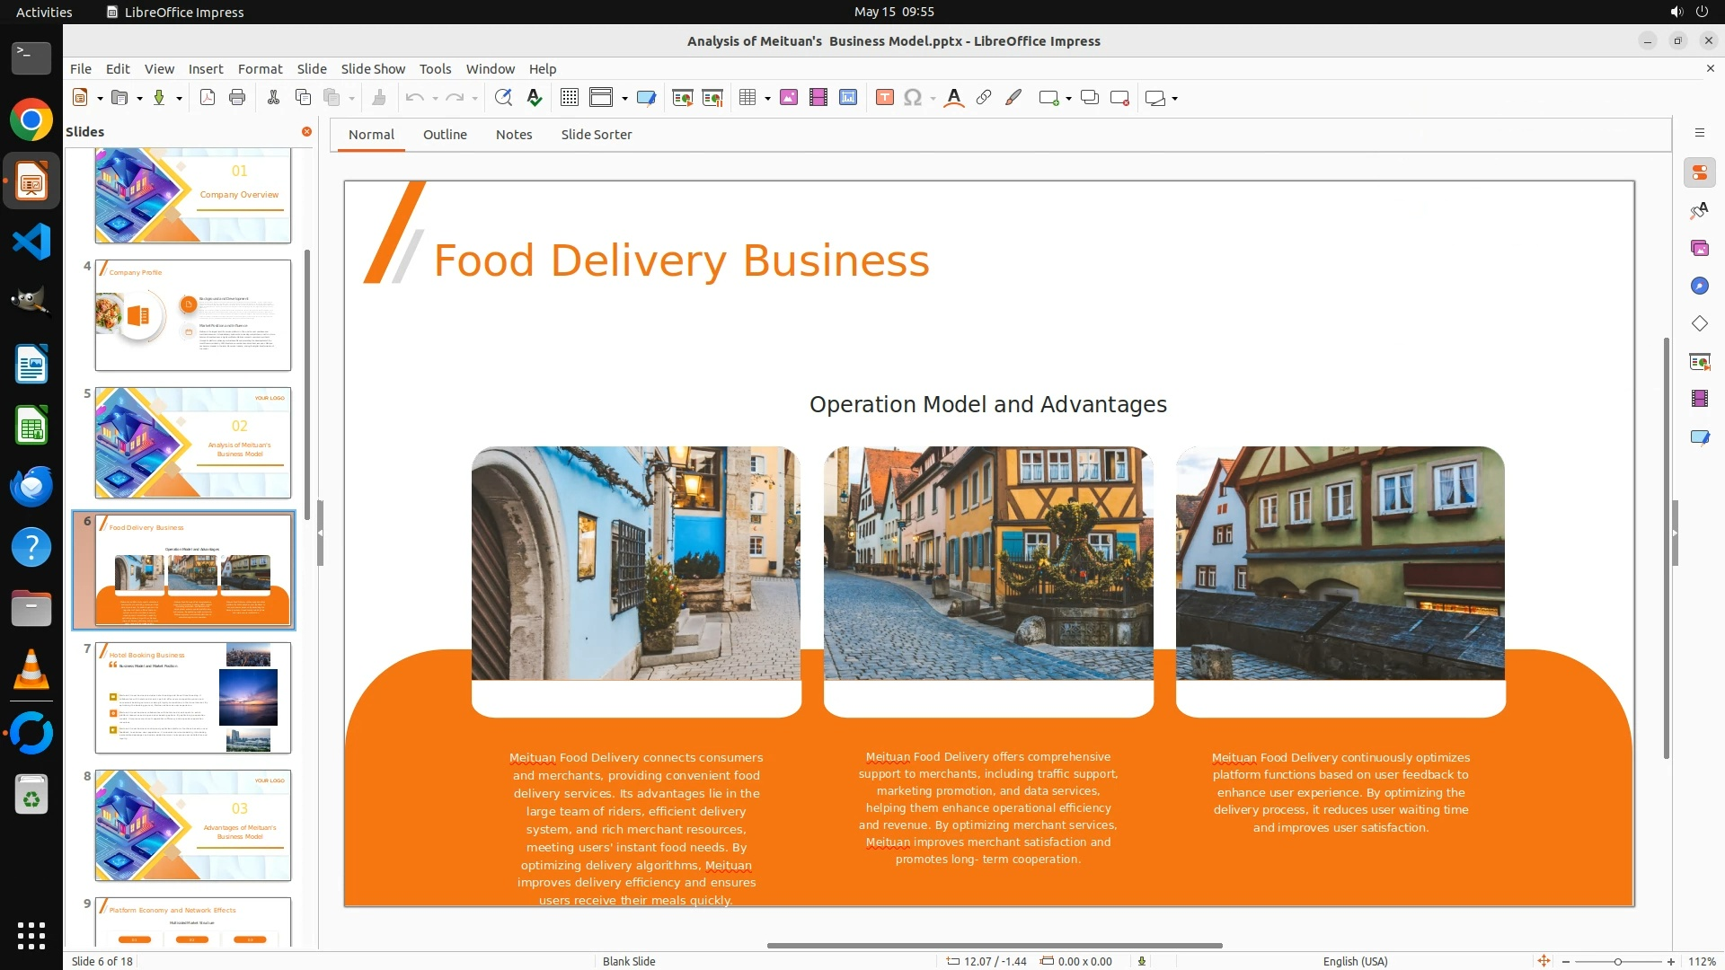Open the Slide Show menu

pyautogui.click(x=373, y=69)
